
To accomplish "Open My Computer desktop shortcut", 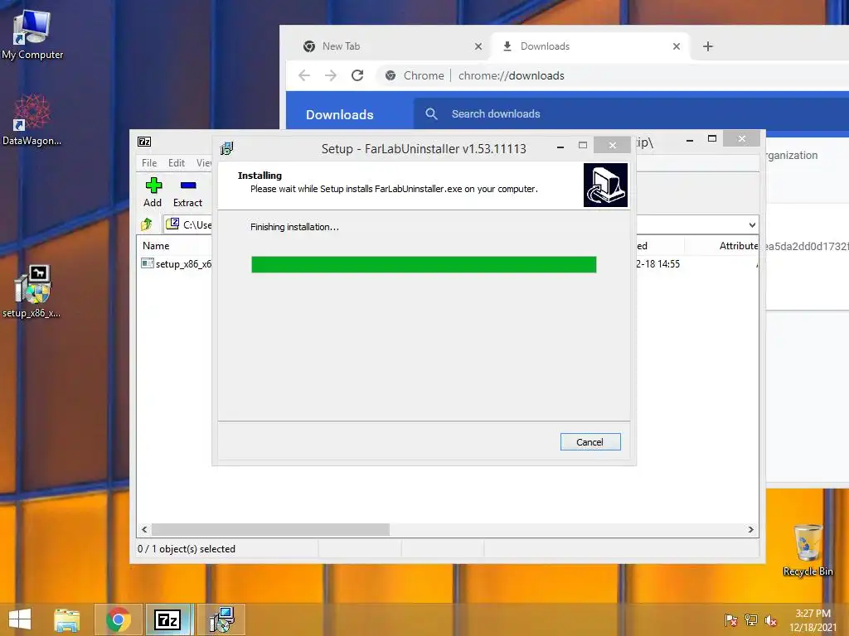I will coord(32,35).
